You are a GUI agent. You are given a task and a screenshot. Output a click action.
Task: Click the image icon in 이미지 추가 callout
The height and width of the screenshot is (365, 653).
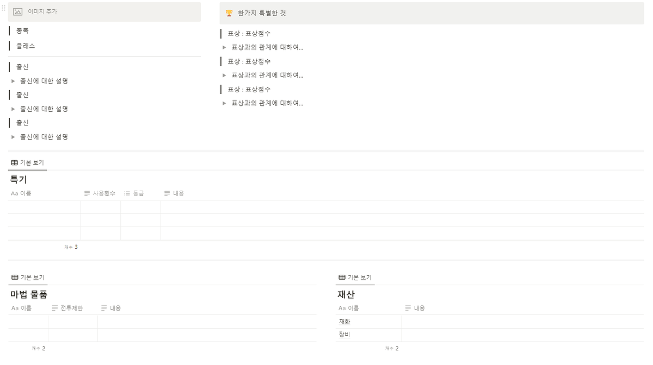coord(18,11)
